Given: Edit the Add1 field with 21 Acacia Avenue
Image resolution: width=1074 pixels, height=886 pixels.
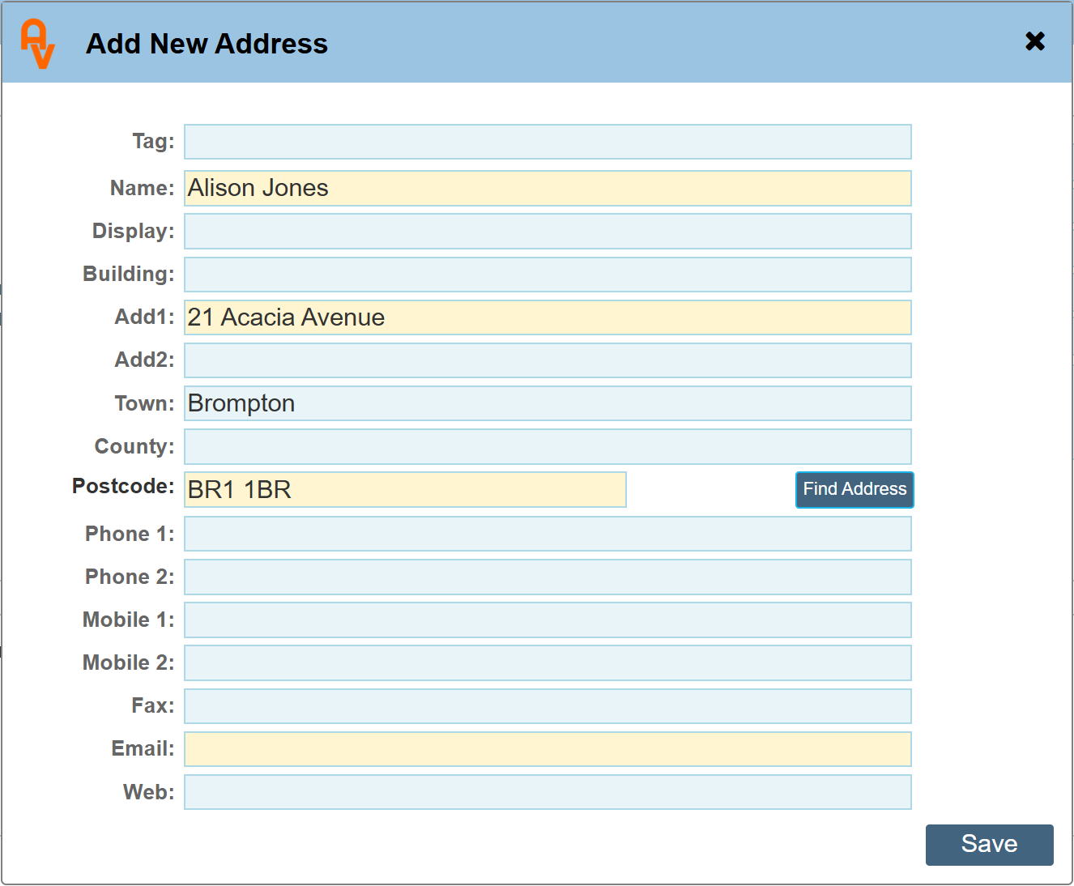Looking at the screenshot, I should (548, 317).
